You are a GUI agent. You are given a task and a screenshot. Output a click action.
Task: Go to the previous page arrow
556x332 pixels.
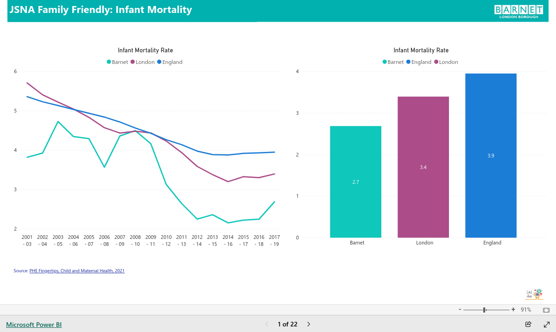[x=266, y=324]
